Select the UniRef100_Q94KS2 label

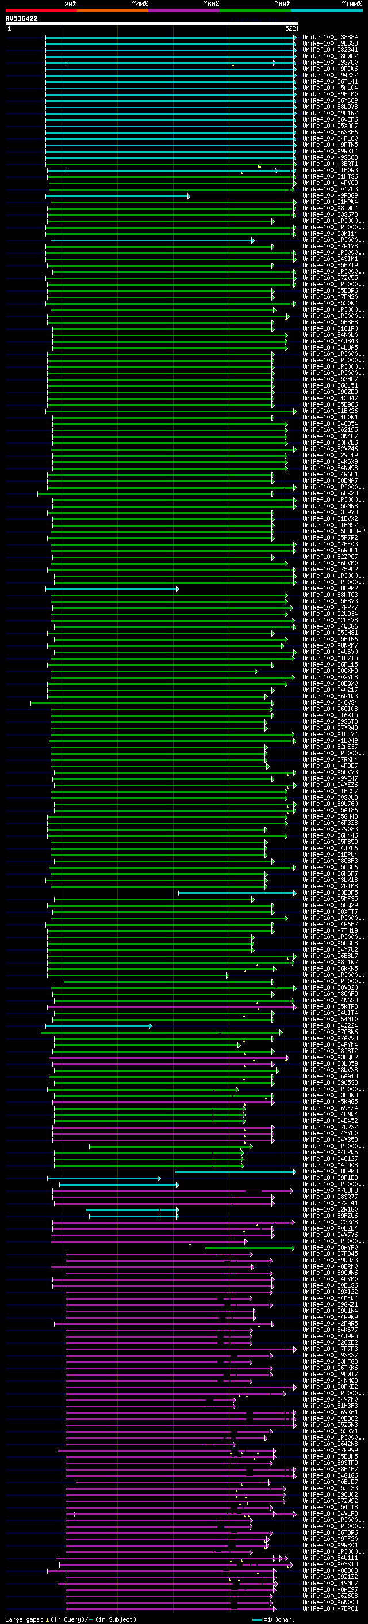(x=330, y=75)
